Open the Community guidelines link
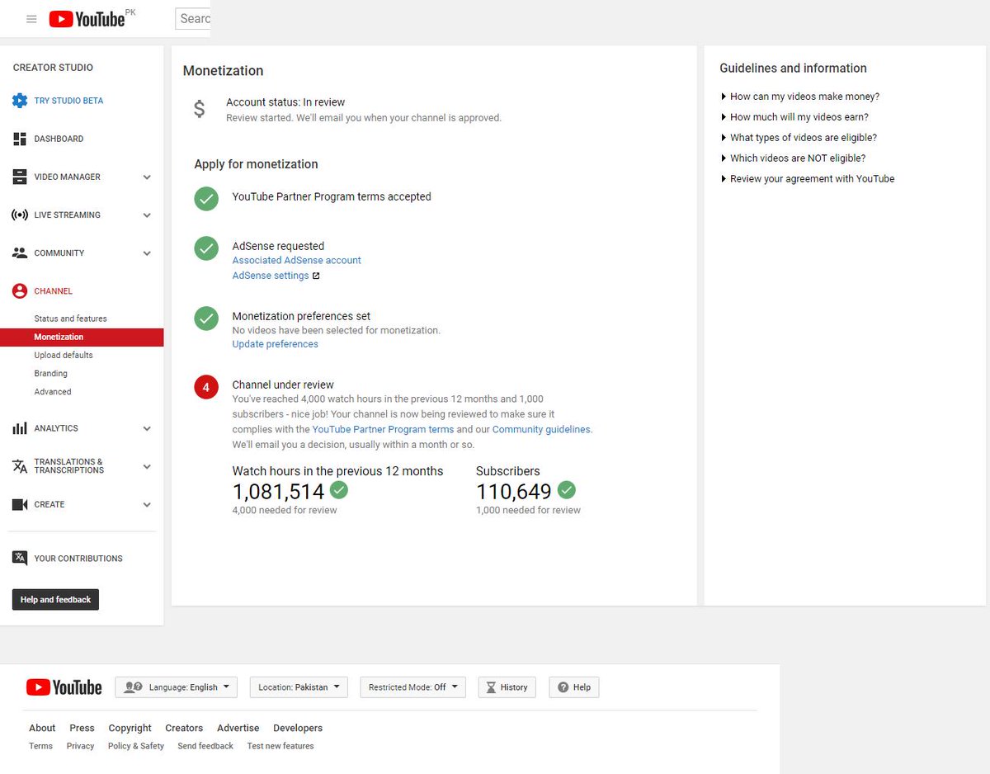Screen dimensions: 990x774 click(x=541, y=429)
